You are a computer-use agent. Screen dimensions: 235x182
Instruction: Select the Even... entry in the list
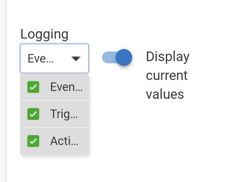66,87
